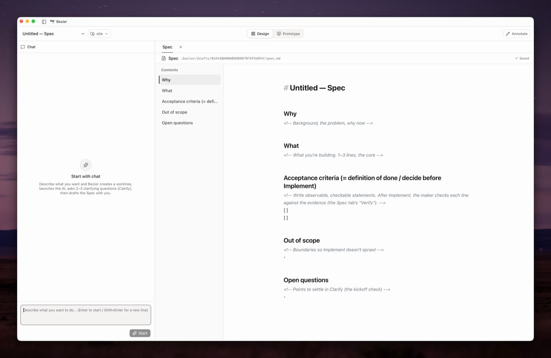Open the Untitled — Spec project dropdown
551x358 pixels.
click(x=53, y=34)
